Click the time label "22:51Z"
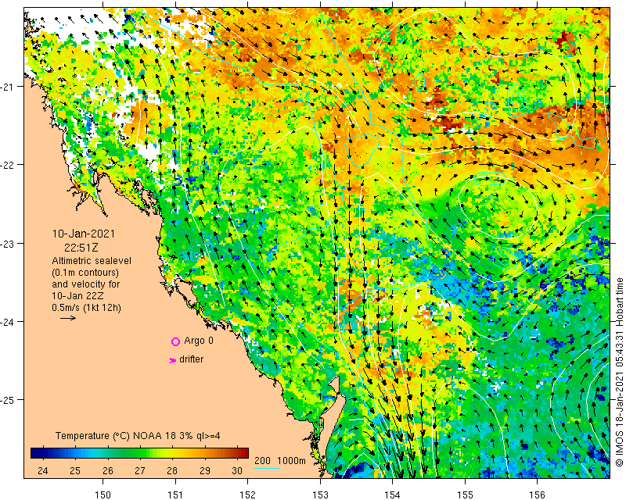 81,248
